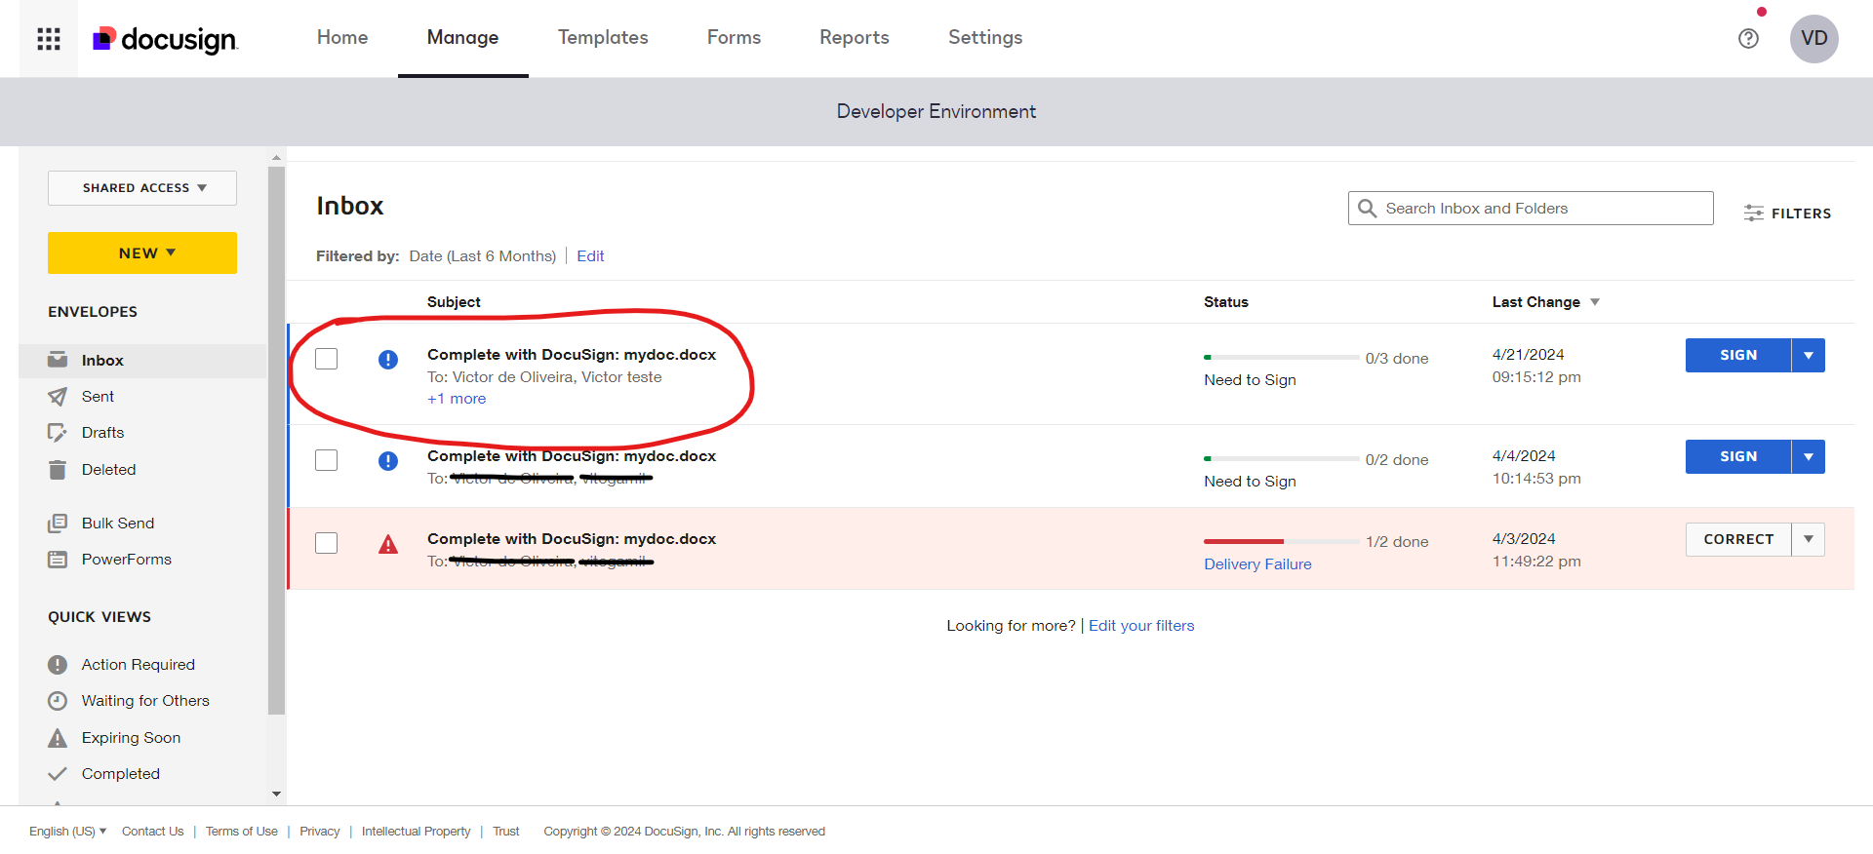Open first 'Complete with DocuSign: mydoc.docx' subject
Screen dimensions: 1873x854
point(572,355)
